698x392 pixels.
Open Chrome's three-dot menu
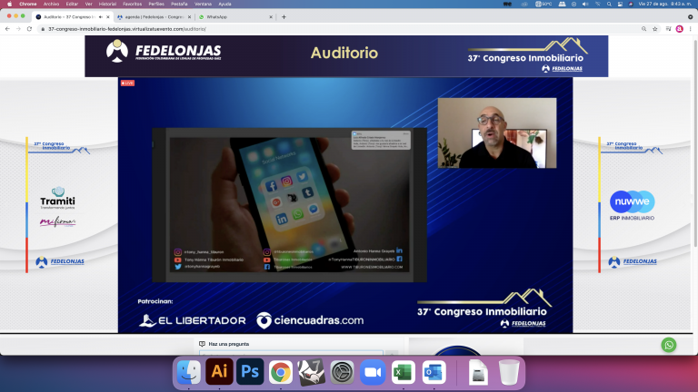pyautogui.click(x=691, y=29)
